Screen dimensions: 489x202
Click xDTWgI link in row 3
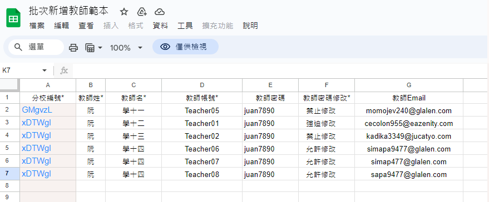(36, 123)
